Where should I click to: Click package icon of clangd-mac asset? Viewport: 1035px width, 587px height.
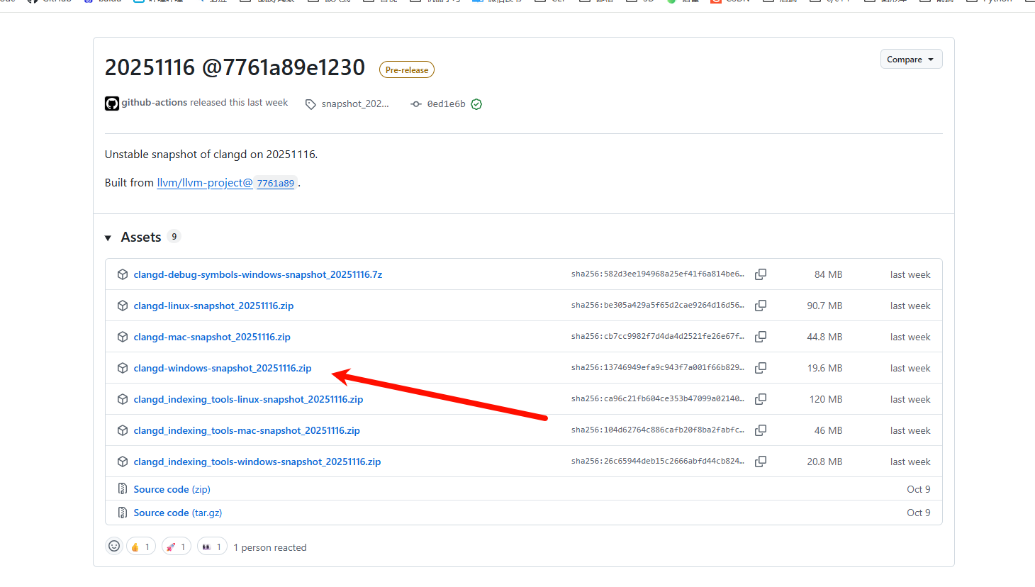(x=123, y=337)
